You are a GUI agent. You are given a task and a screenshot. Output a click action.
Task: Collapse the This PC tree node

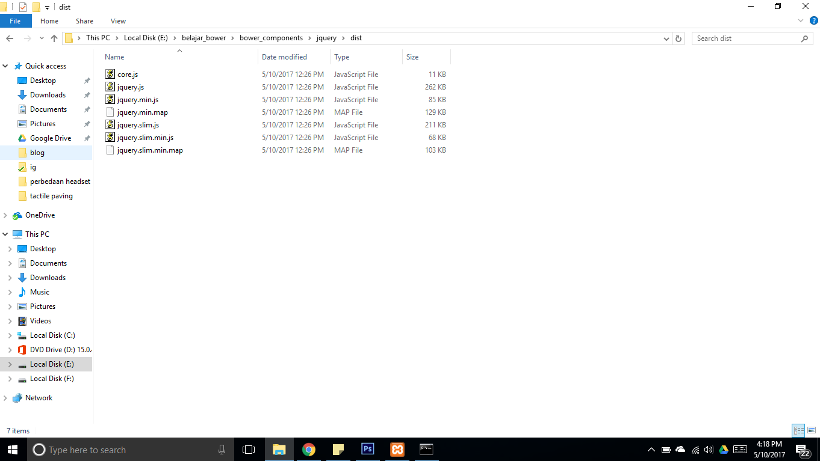pyautogui.click(x=6, y=234)
